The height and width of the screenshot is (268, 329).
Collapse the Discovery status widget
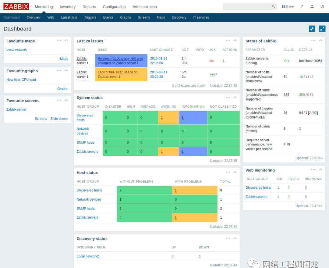(235, 238)
